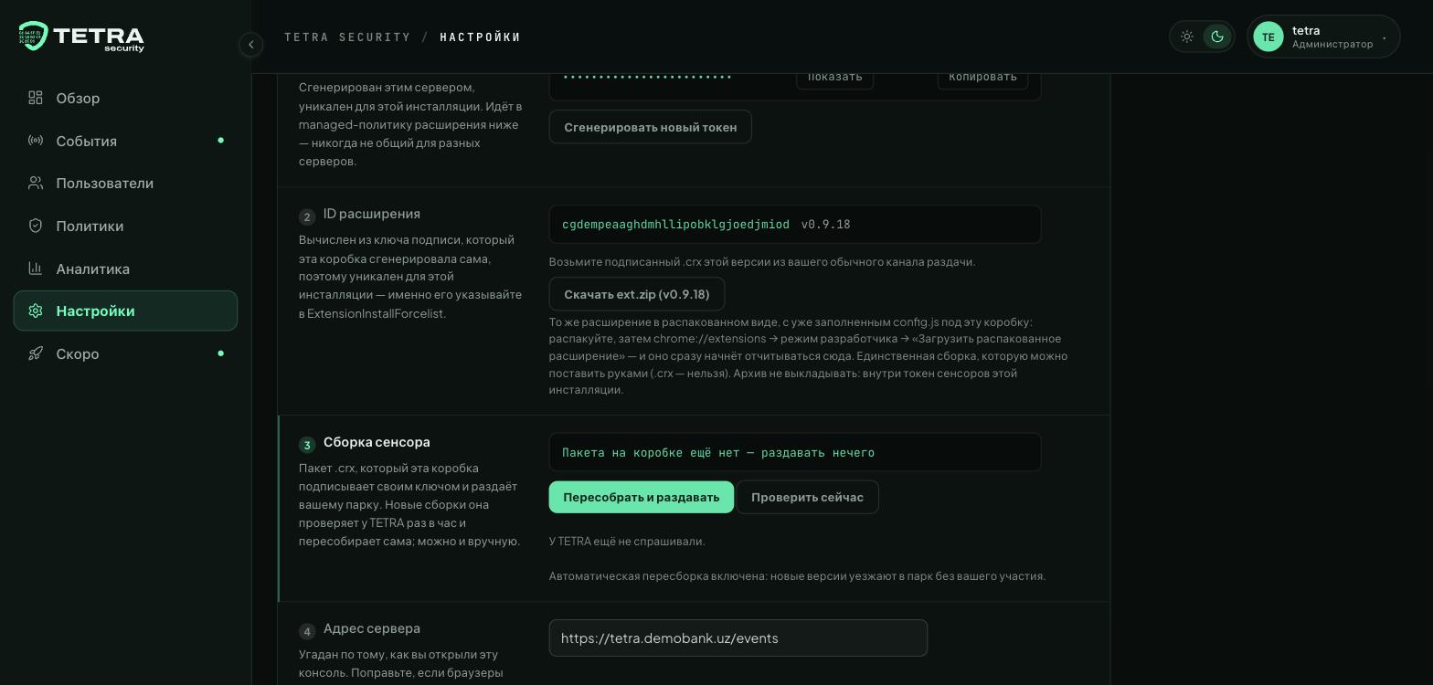Screen dimensions: 1433x685
Task: Select Настройки in the sidebar
Action: click(125, 311)
